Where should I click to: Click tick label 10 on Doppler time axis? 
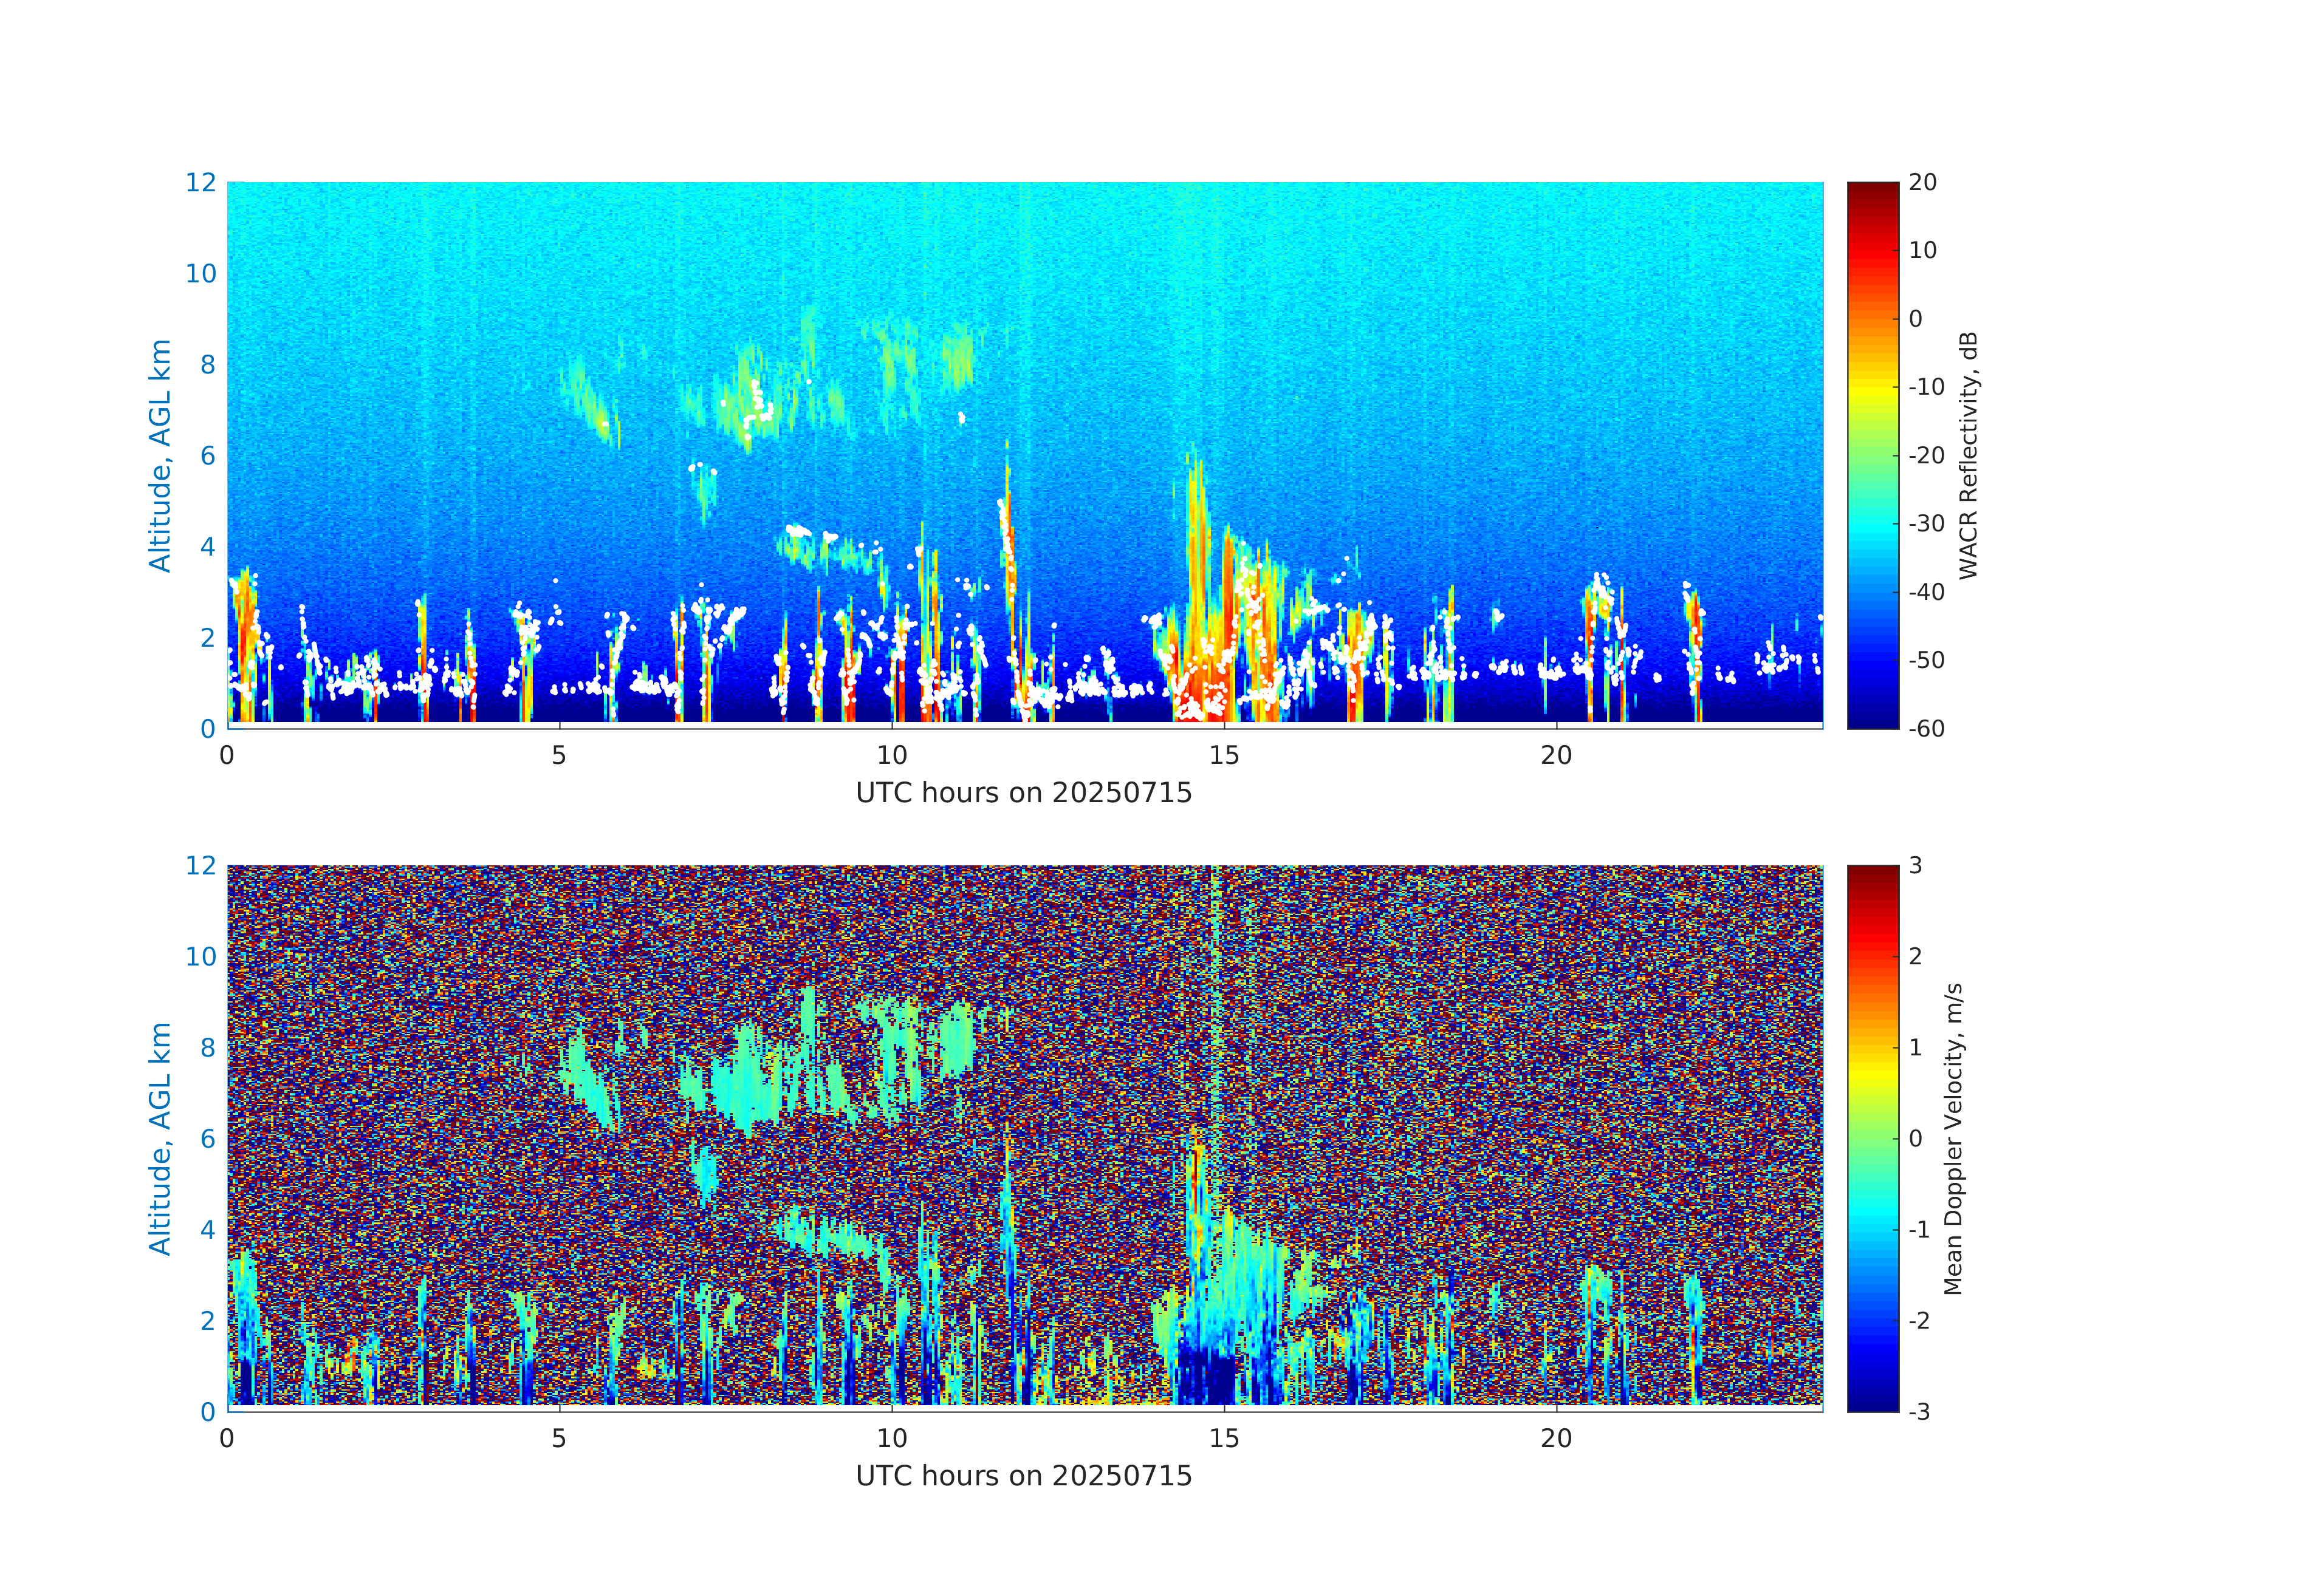click(891, 1439)
